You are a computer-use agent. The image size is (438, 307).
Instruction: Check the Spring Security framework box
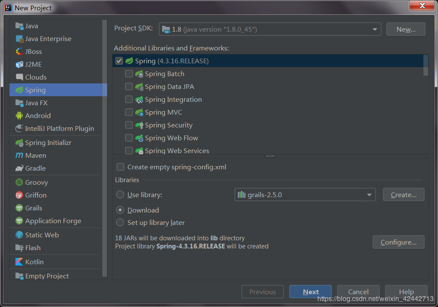tap(129, 125)
